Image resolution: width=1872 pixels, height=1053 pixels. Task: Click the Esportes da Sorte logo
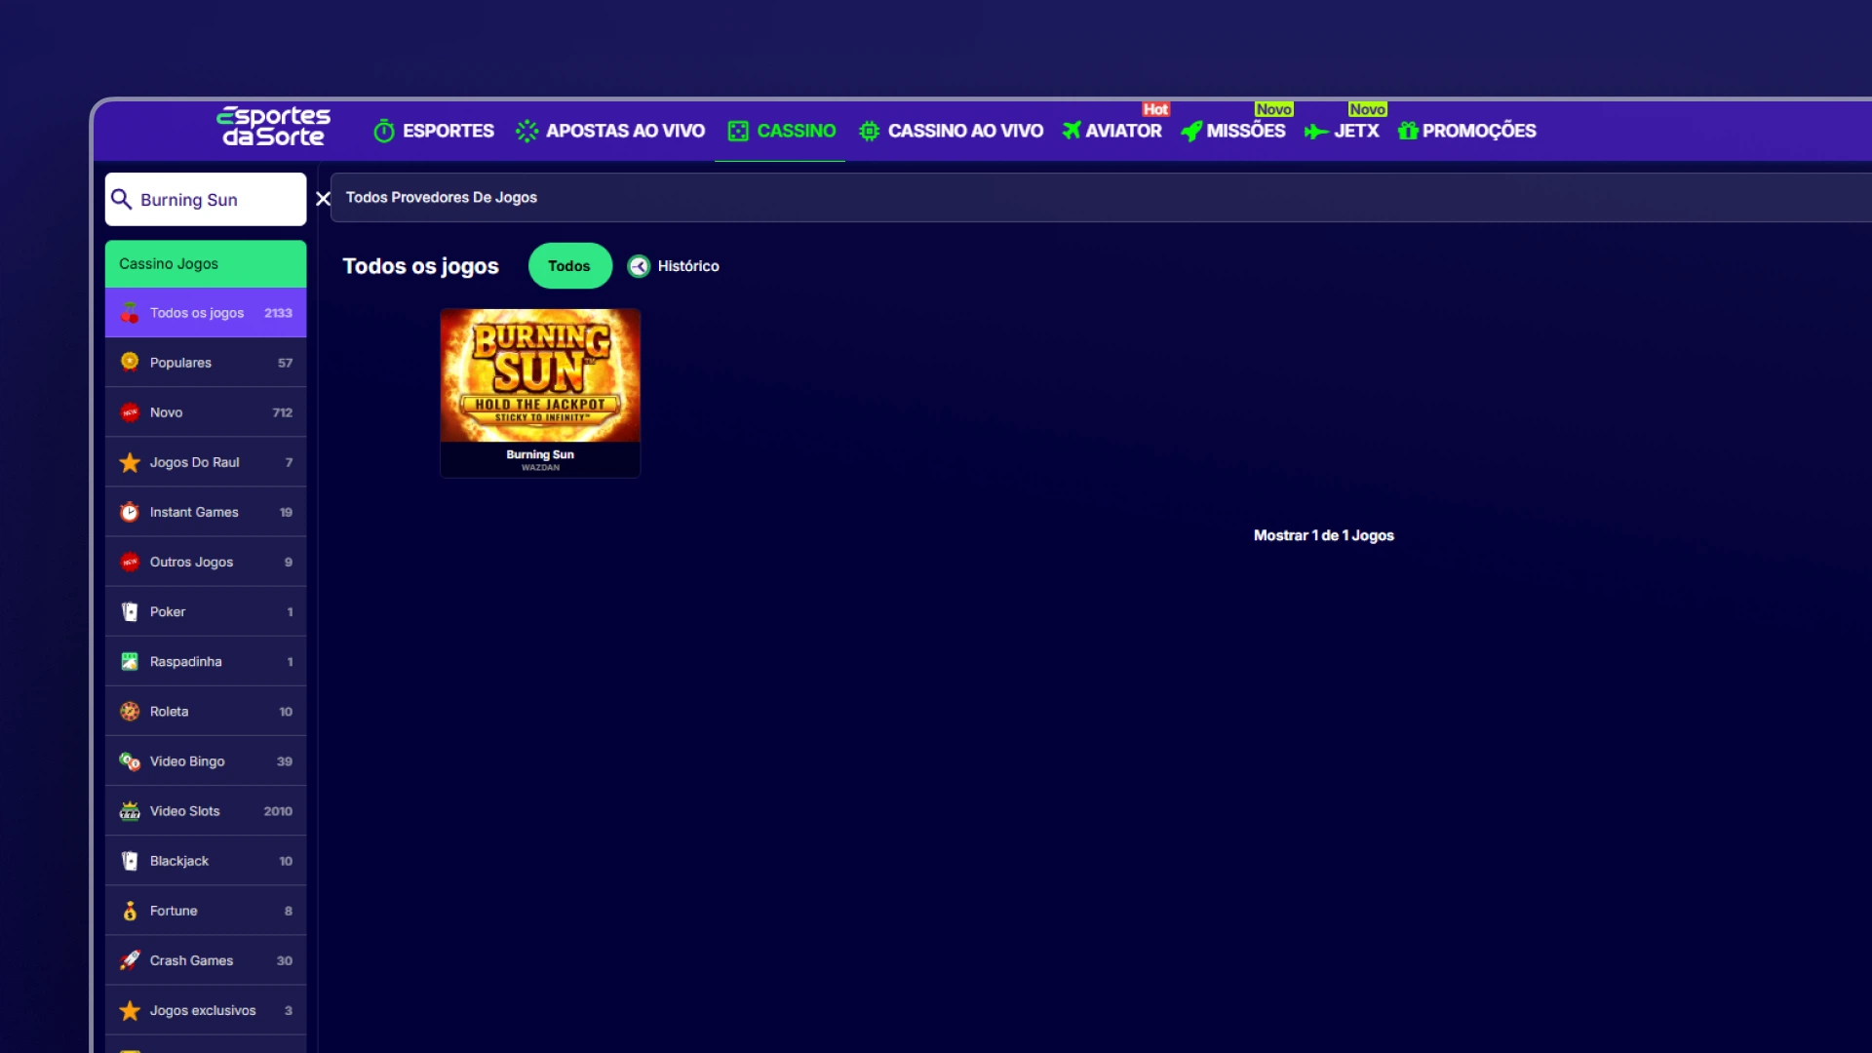click(x=273, y=128)
